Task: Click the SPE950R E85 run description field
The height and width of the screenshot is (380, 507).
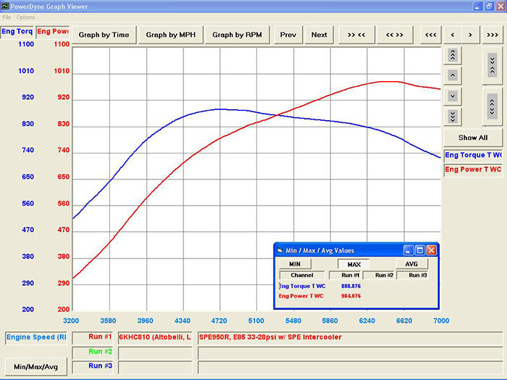Action: [x=350, y=338]
